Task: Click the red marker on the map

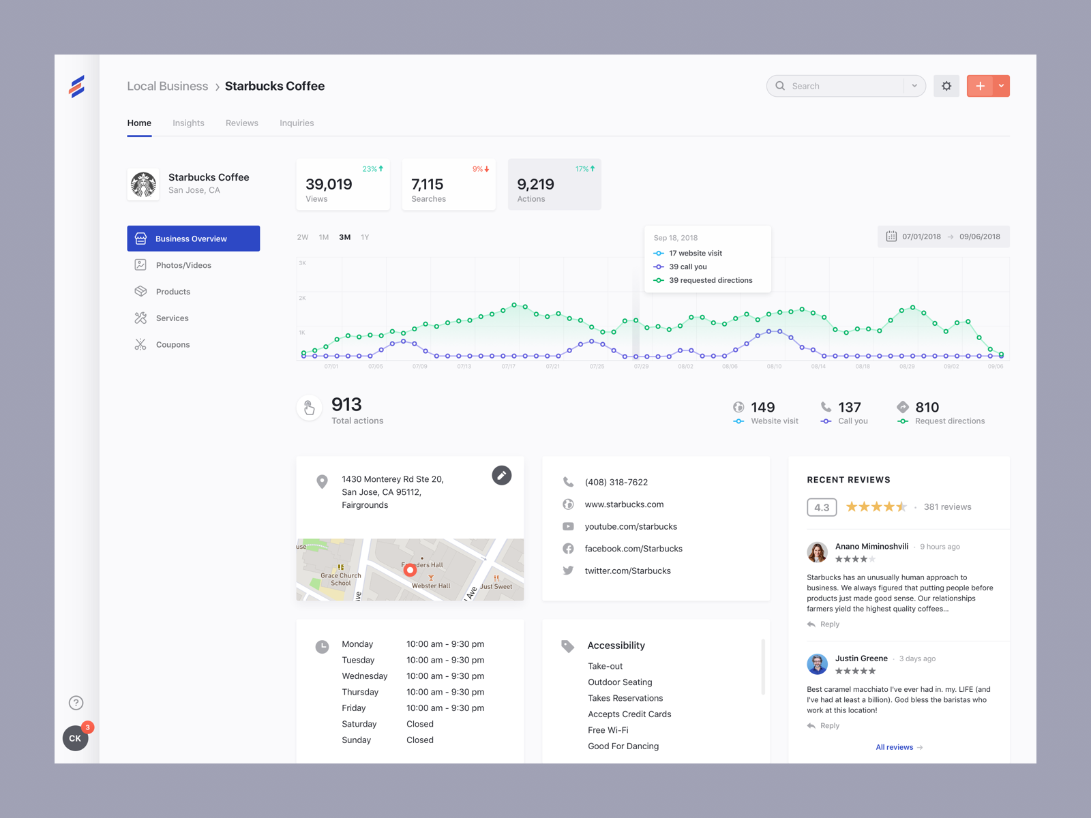Action: (x=410, y=570)
